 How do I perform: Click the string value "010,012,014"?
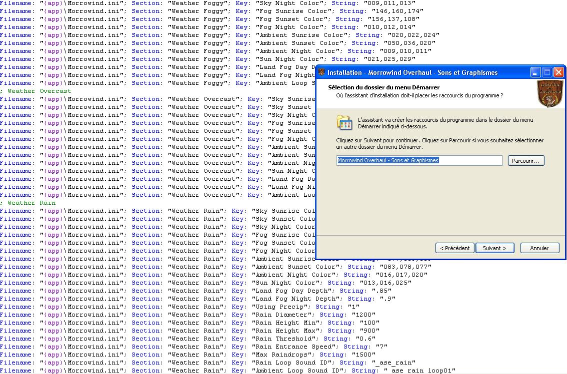point(389,27)
